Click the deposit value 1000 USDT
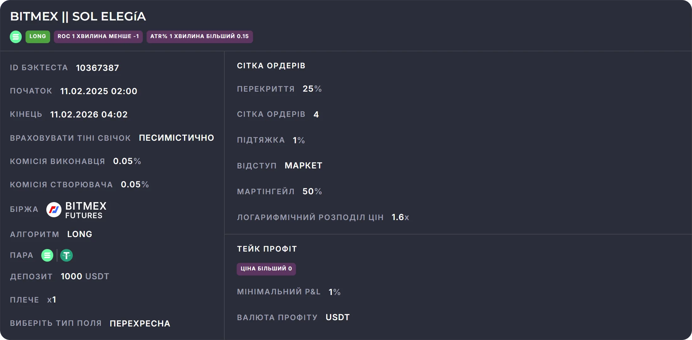The width and height of the screenshot is (692, 340). click(x=85, y=276)
